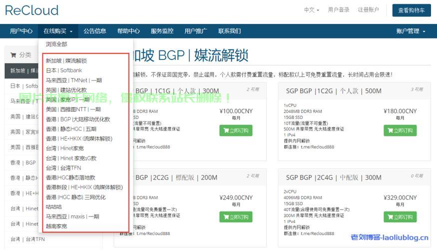Select 日本 | Softbank category in the sidebar

[x=22, y=86]
